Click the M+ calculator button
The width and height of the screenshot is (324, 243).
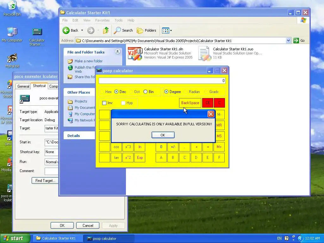[219, 147]
